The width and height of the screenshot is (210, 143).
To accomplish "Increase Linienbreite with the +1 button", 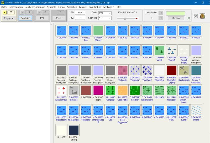I will point(161,13).
